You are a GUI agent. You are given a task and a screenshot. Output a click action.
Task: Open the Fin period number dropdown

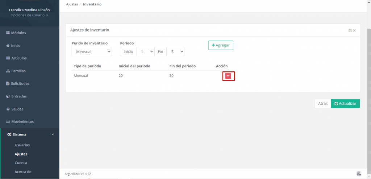coord(176,51)
